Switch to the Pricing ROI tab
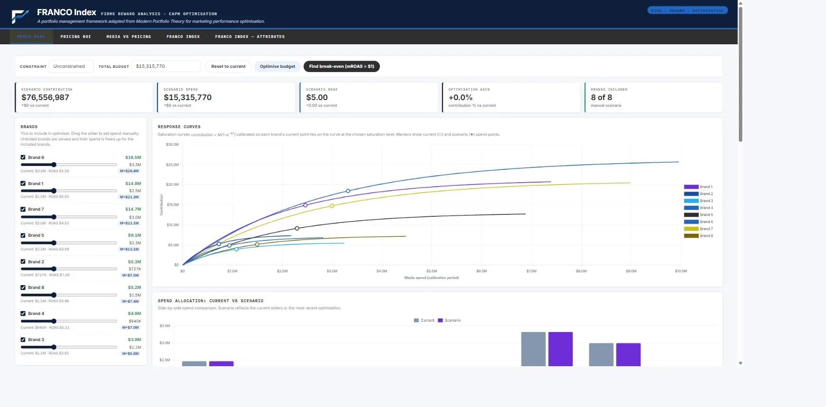The image size is (826, 407). coord(76,37)
